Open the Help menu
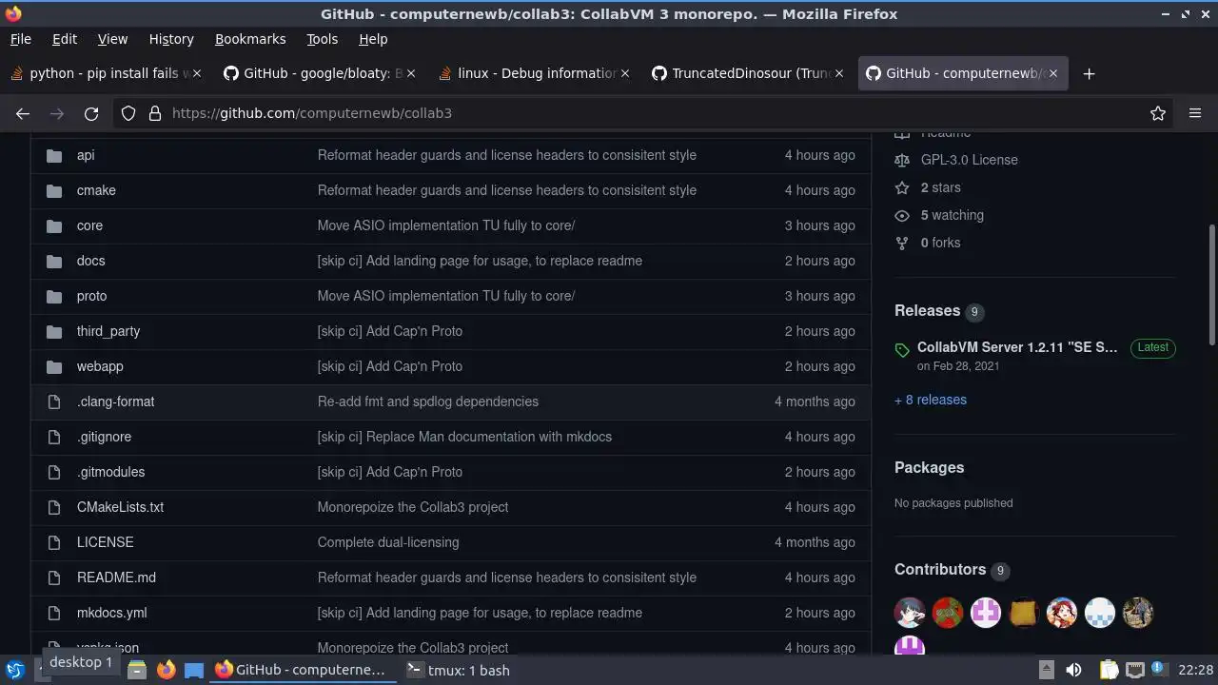Viewport: 1218px width, 685px height. 373,39
